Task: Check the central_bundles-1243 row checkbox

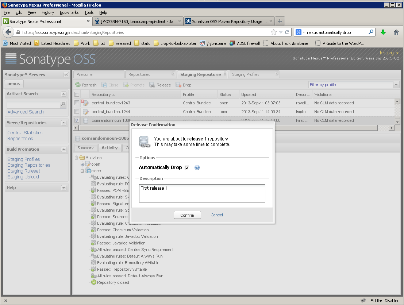Action: 77,103
